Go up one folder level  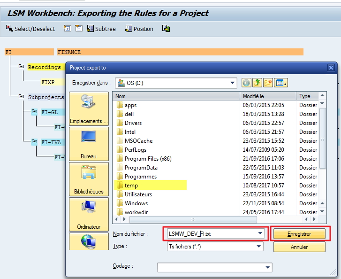pos(257,83)
